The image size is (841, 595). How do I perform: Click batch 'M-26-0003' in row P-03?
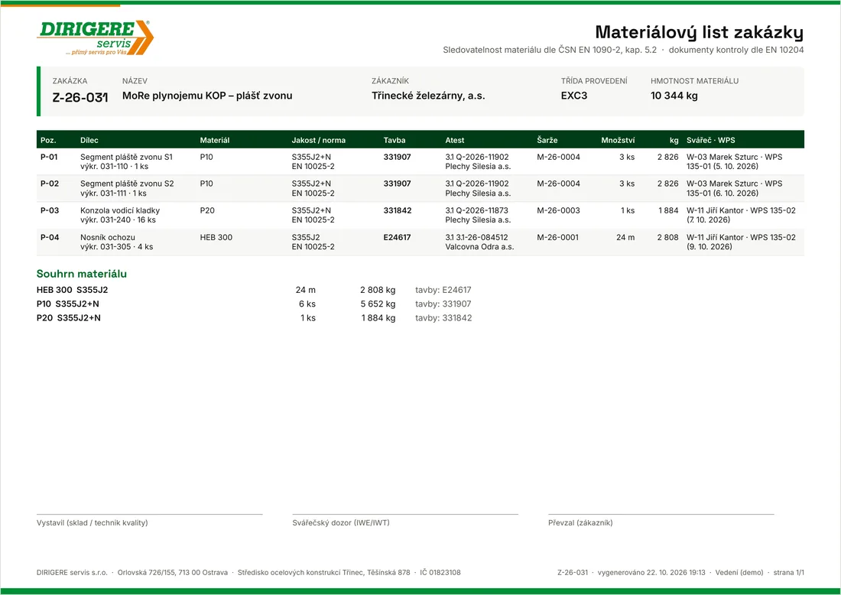click(x=558, y=210)
